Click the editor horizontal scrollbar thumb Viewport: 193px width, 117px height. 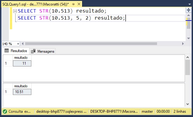click(x=91, y=44)
